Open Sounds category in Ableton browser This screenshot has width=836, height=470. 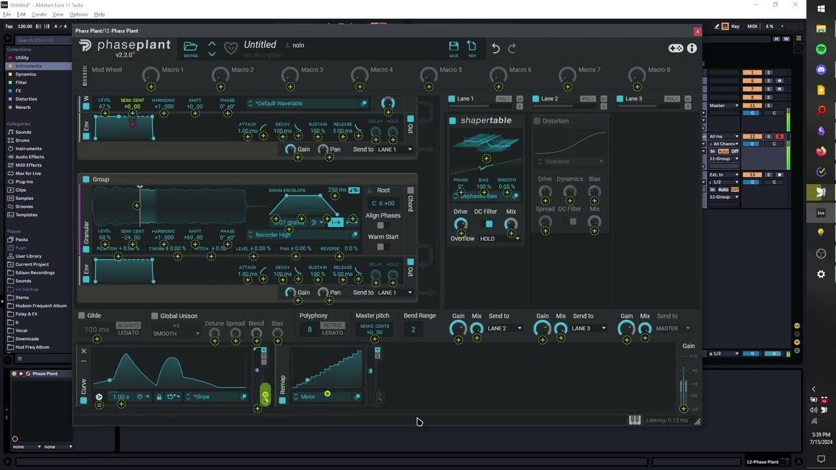23,132
